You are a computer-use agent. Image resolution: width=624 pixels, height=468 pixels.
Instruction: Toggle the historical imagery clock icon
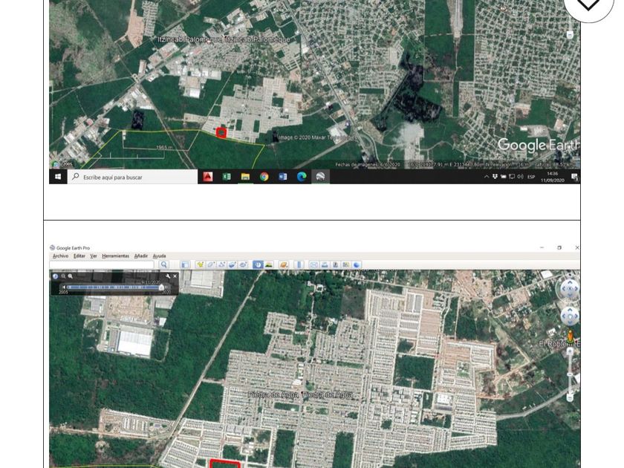(x=258, y=264)
